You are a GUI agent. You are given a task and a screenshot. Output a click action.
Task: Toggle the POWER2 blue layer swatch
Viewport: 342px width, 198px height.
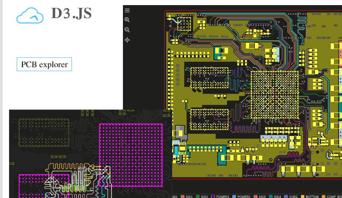point(234,196)
